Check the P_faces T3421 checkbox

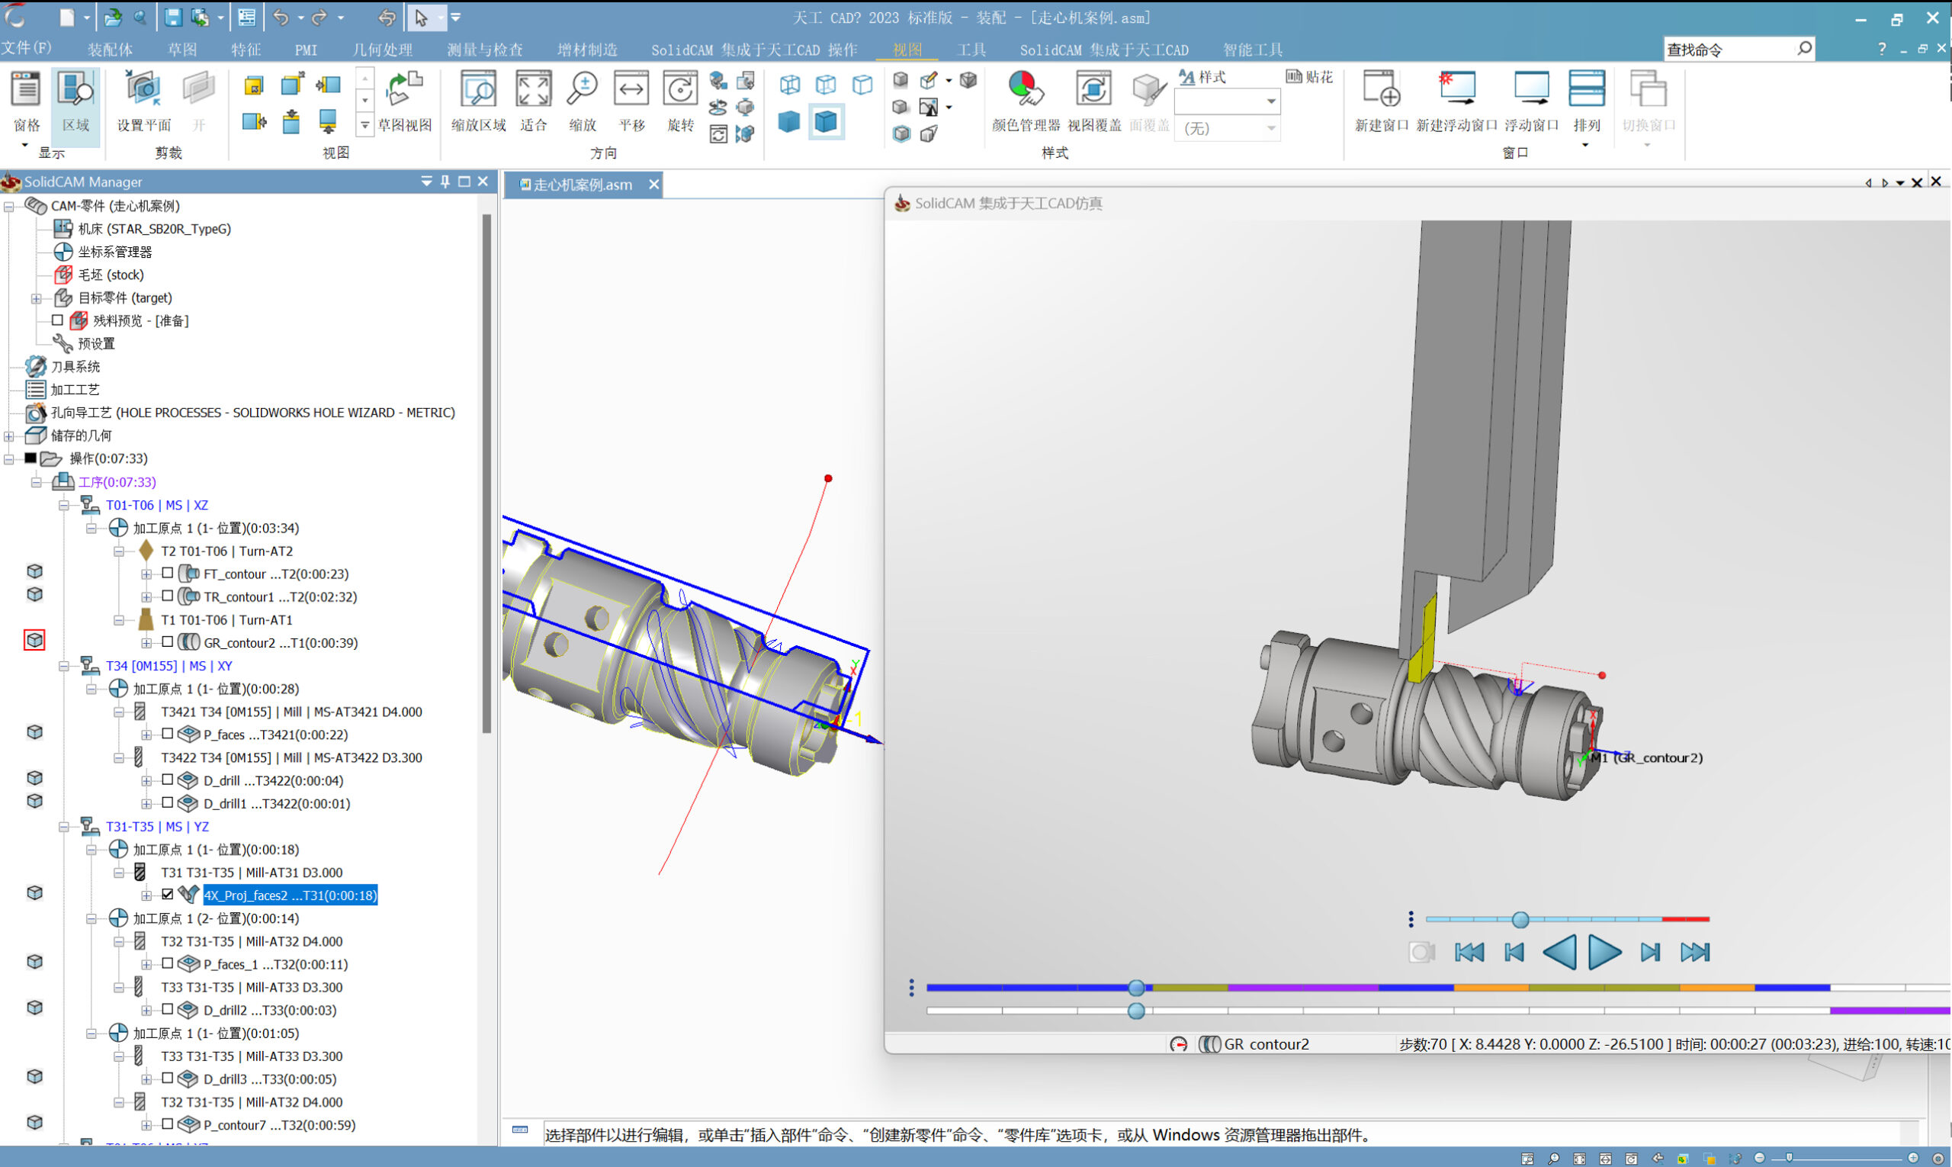(168, 734)
